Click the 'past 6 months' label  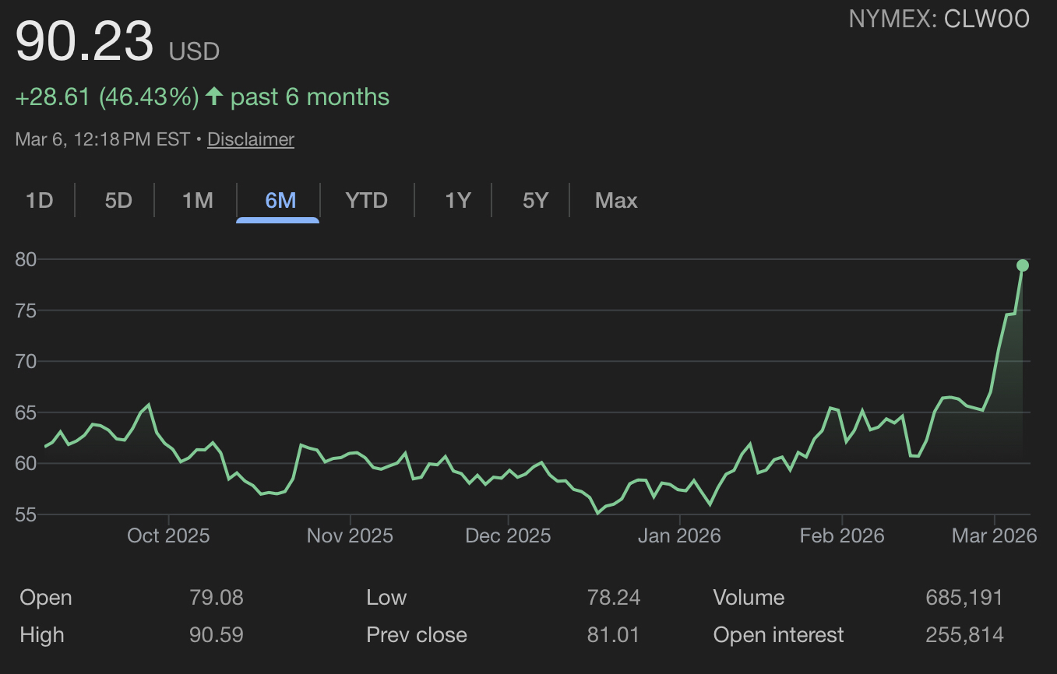point(310,97)
